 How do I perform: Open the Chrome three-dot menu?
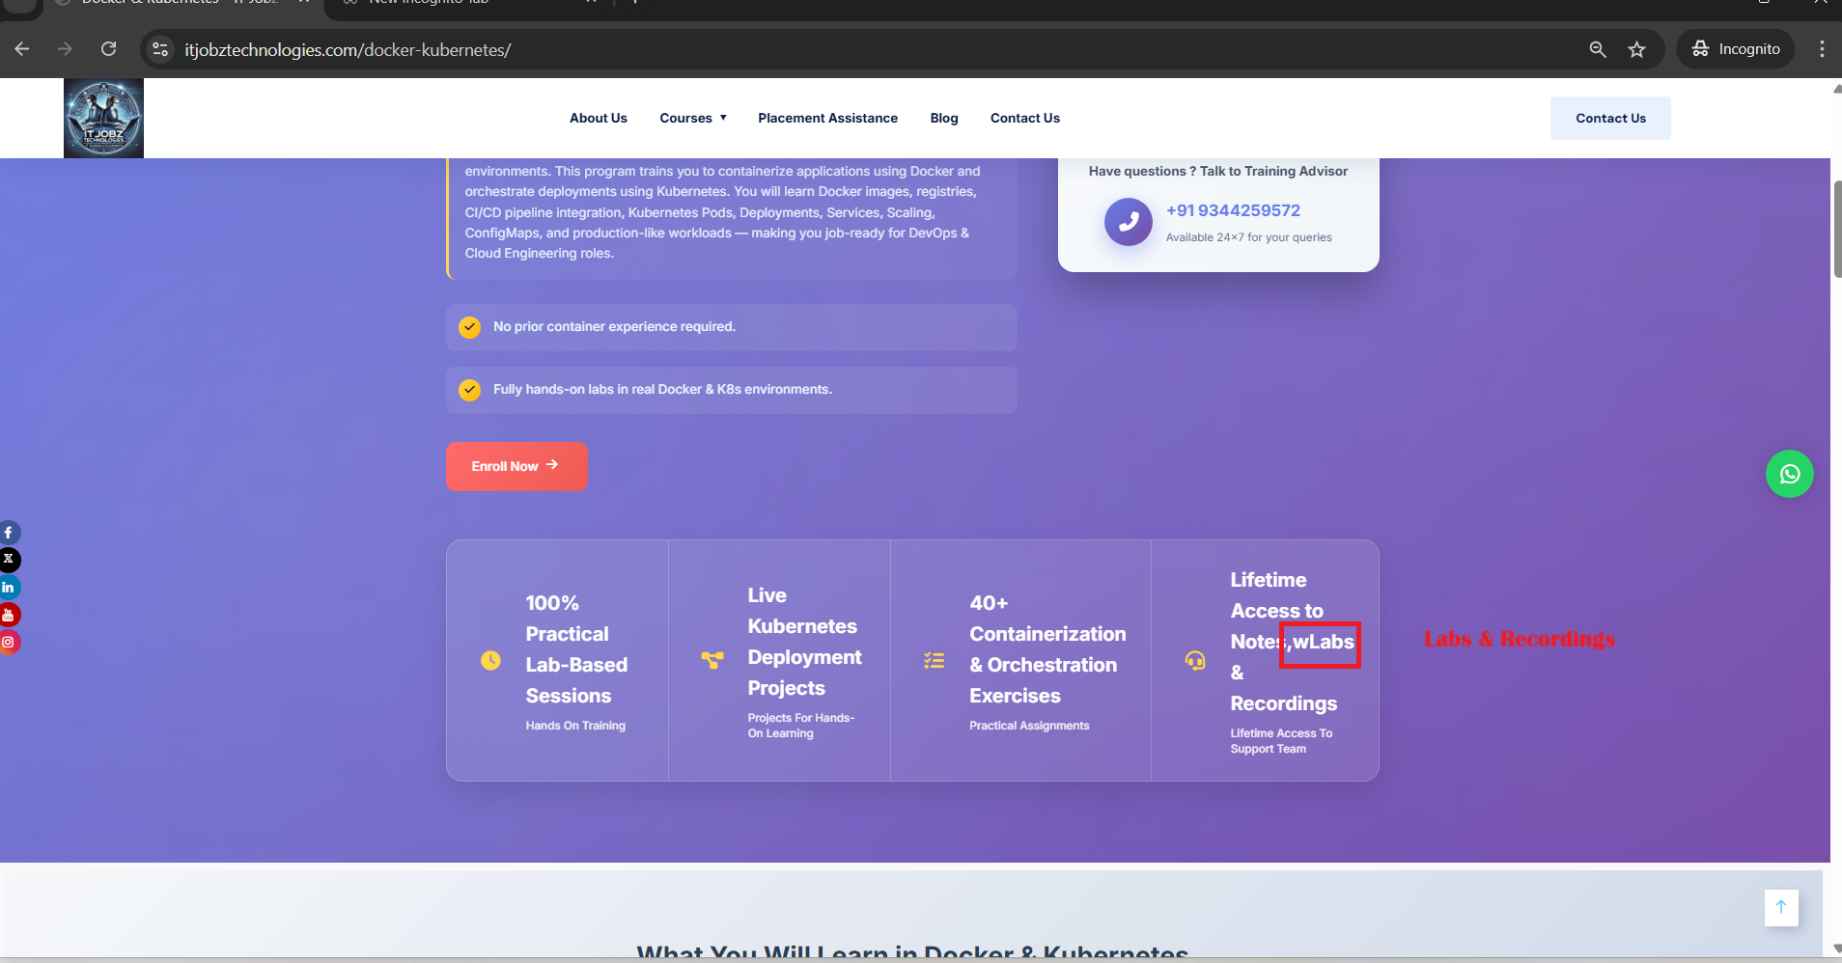[x=1821, y=49]
